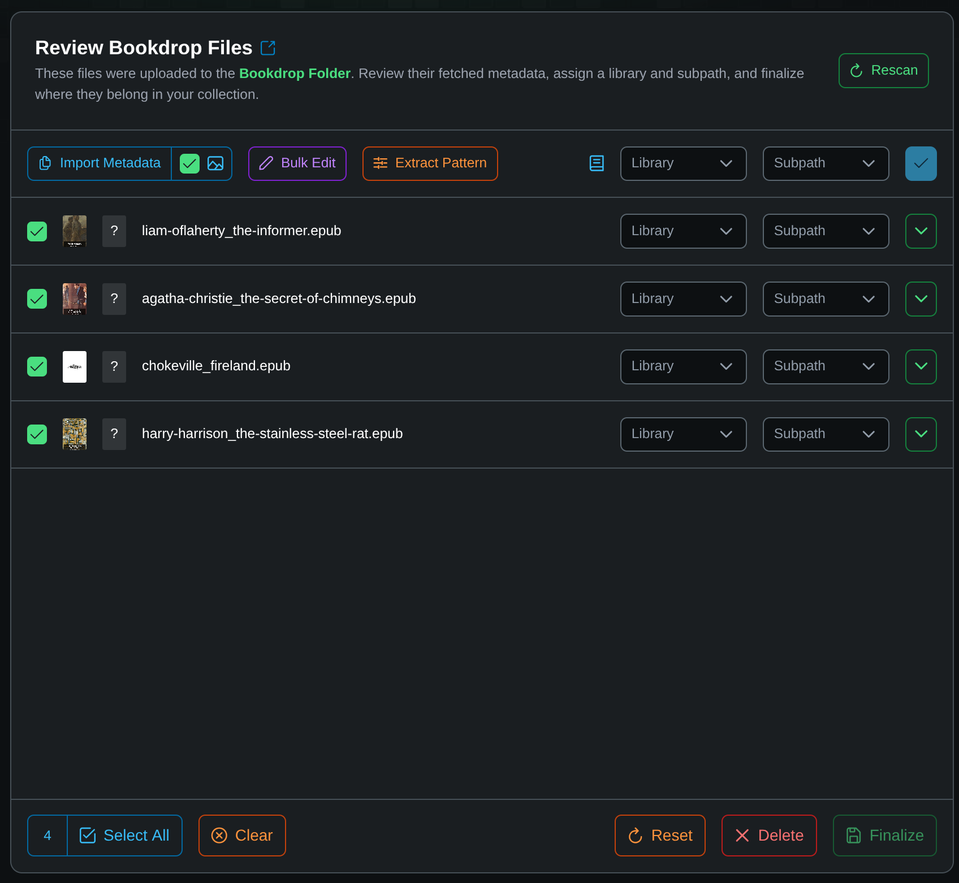
Task: Open the Bulk Edit tool
Action: 297,163
